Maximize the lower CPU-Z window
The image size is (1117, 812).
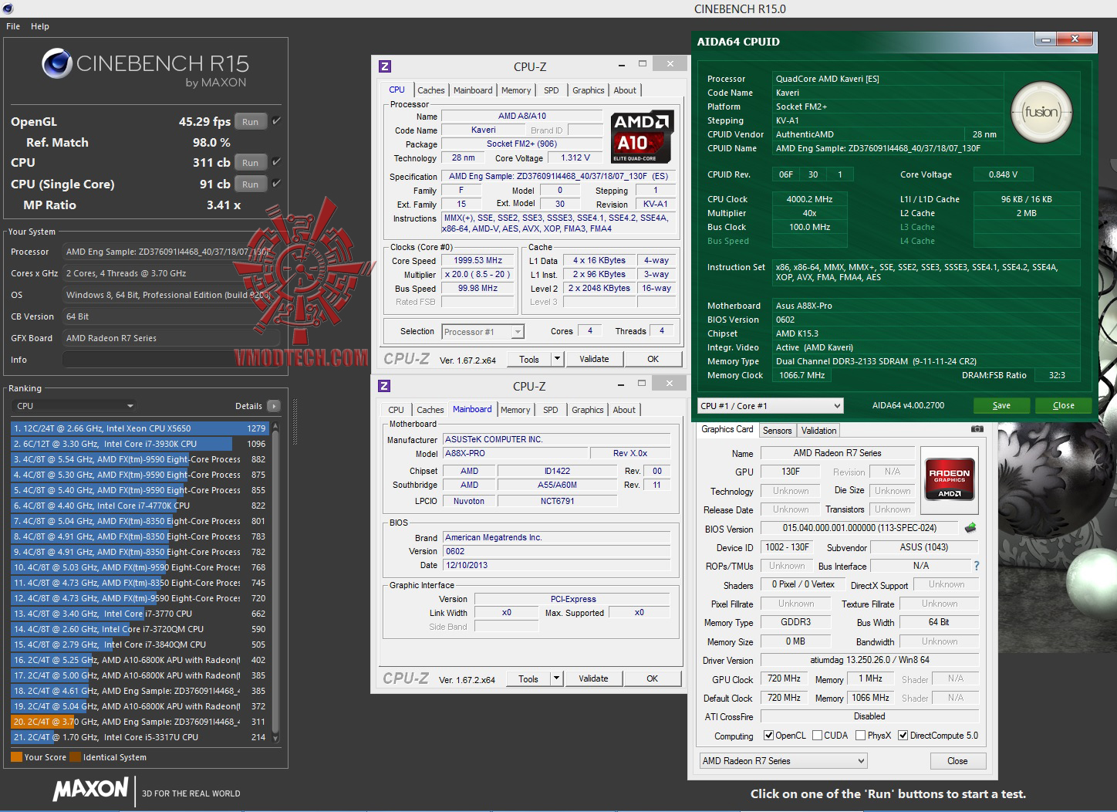(x=642, y=384)
